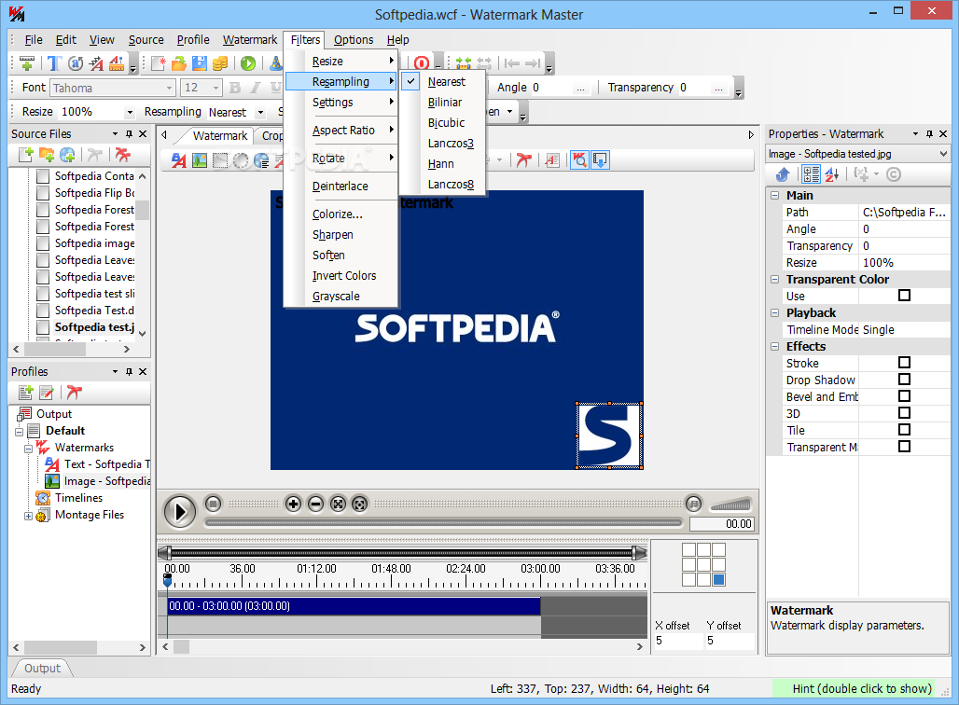959x705 pixels.
Task: Click the new project icon in toolbar
Action: coord(159,63)
